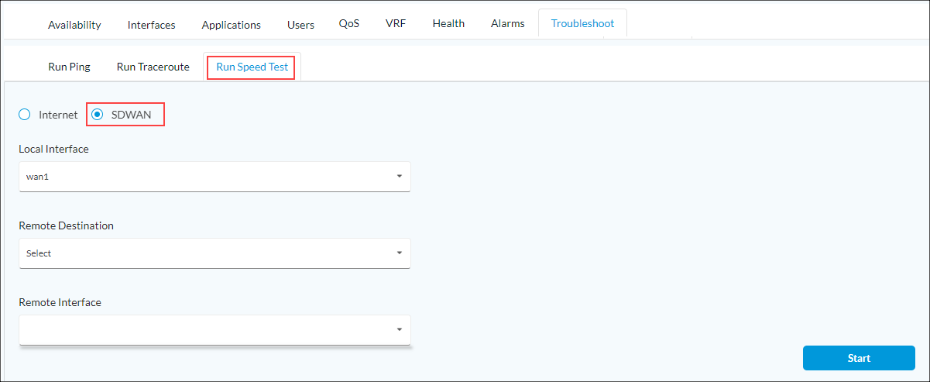
Task: Open the Applications tab
Action: (231, 25)
